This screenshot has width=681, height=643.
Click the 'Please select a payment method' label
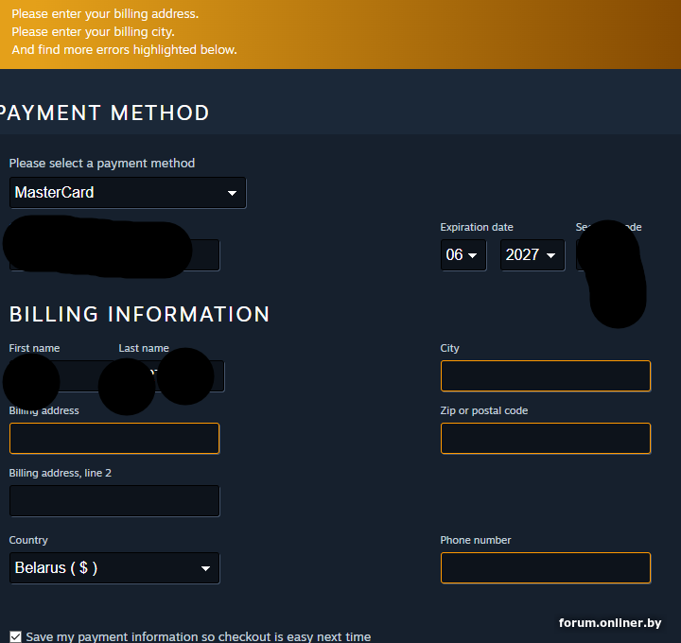102,164
